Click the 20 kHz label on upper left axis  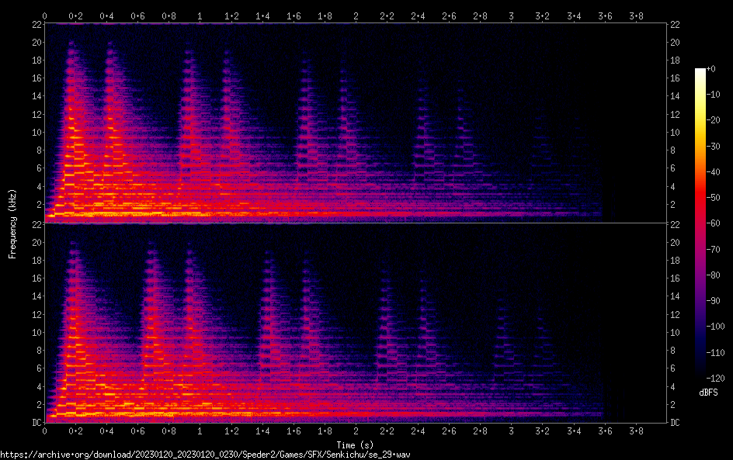(x=35, y=42)
